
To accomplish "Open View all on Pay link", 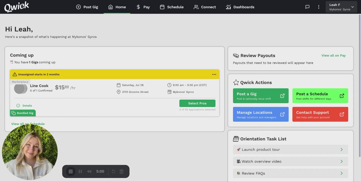I will [334, 56].
